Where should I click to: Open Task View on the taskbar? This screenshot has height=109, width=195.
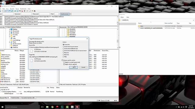(42, 107)
